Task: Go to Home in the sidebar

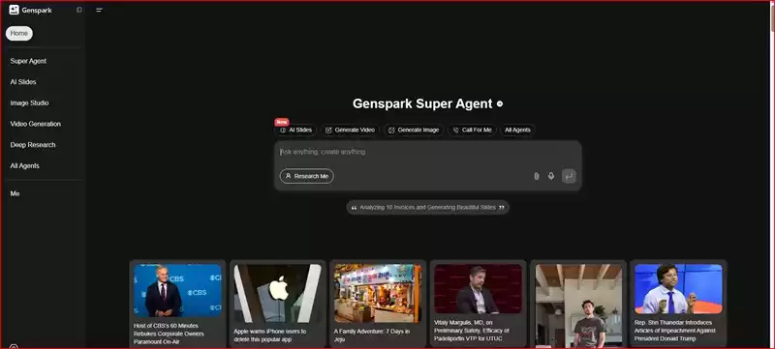Action: pos(19,34)
